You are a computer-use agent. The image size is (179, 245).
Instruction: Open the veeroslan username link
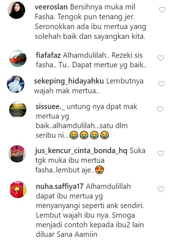(x=51, y=7)
